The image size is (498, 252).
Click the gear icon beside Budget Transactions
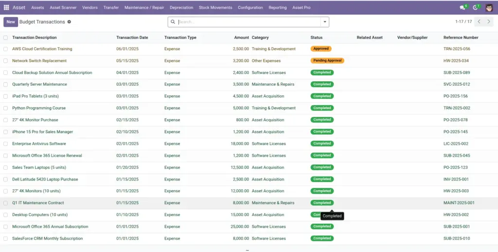69,22
